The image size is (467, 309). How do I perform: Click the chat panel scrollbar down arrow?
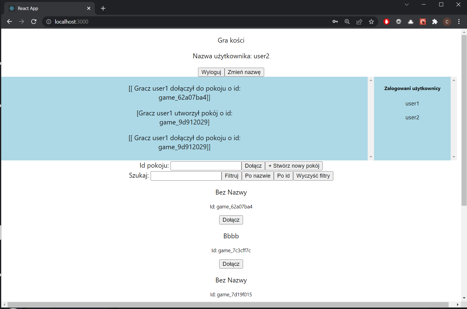coord(371,157)
